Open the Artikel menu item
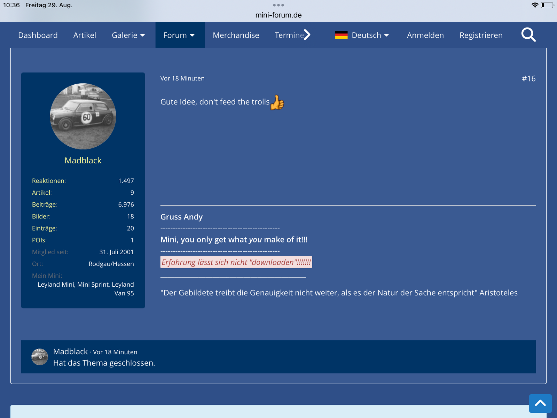 pyautogui.click(x=85, y=35)
